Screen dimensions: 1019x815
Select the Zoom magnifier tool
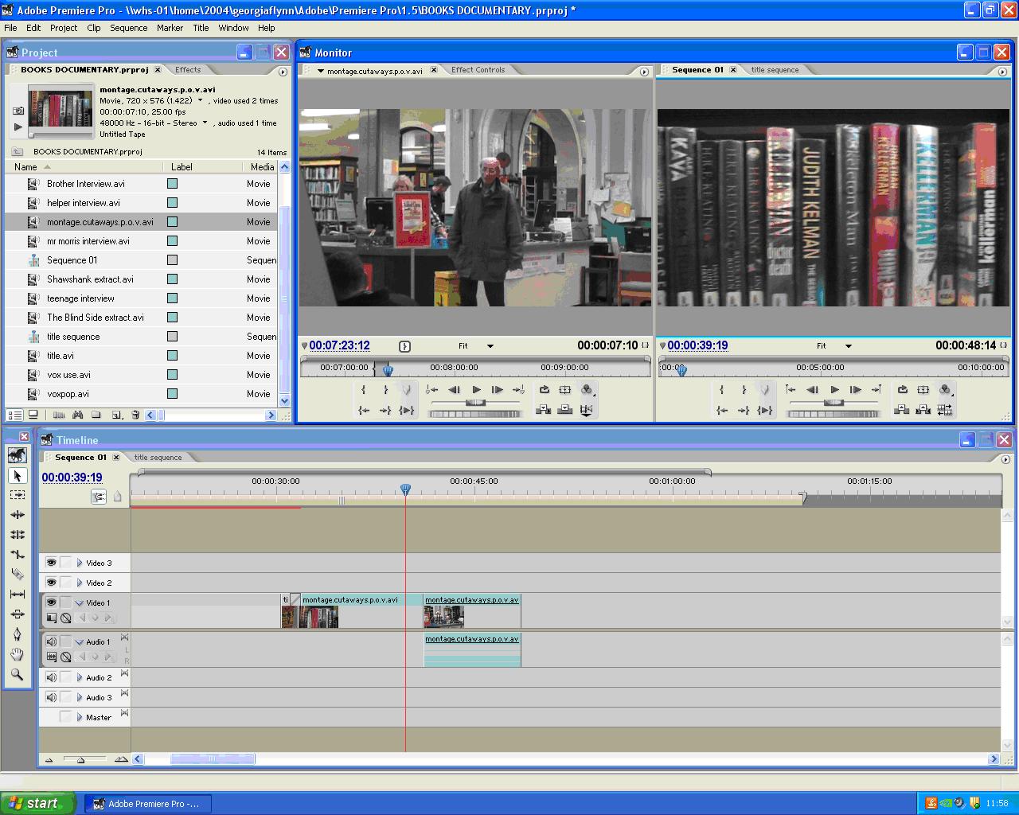pyautogui.click(x=18, y=674)
